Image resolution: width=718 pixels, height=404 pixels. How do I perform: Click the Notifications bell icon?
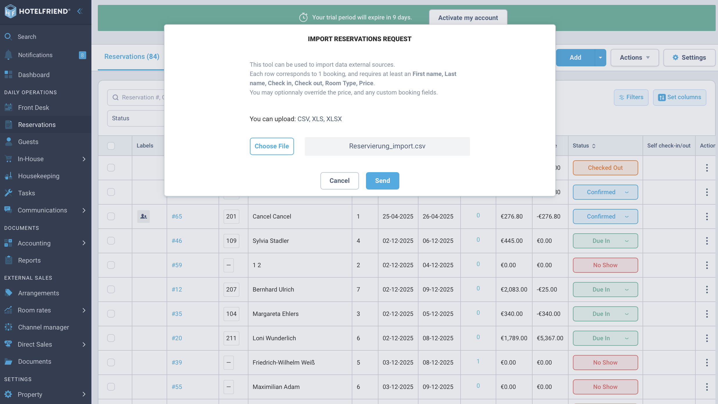(8, 55)
